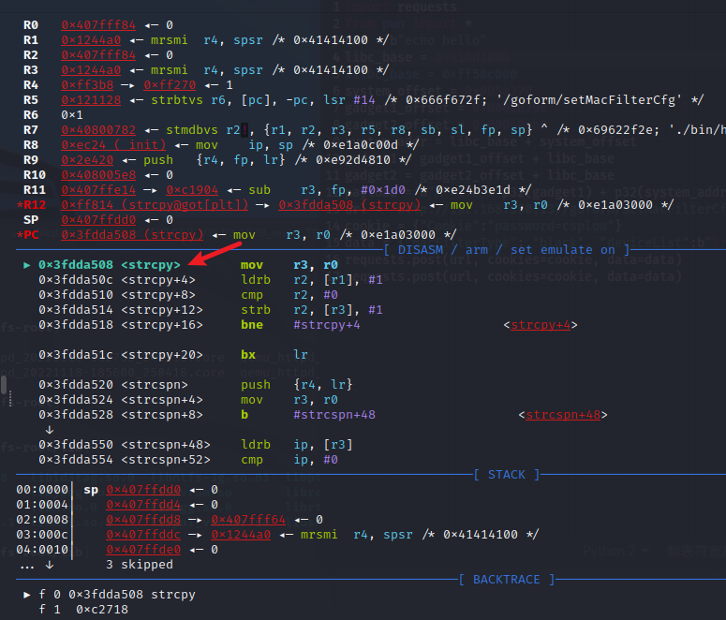Image resolution: width=726 pixels, height=620 pixels.
Task: Click the asterisk marker beside register PC
Action: pyautogui.click(x=20, y=234)
